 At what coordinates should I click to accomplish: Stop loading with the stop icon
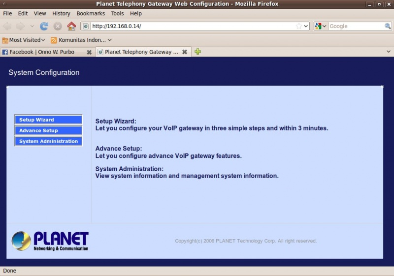58,26
